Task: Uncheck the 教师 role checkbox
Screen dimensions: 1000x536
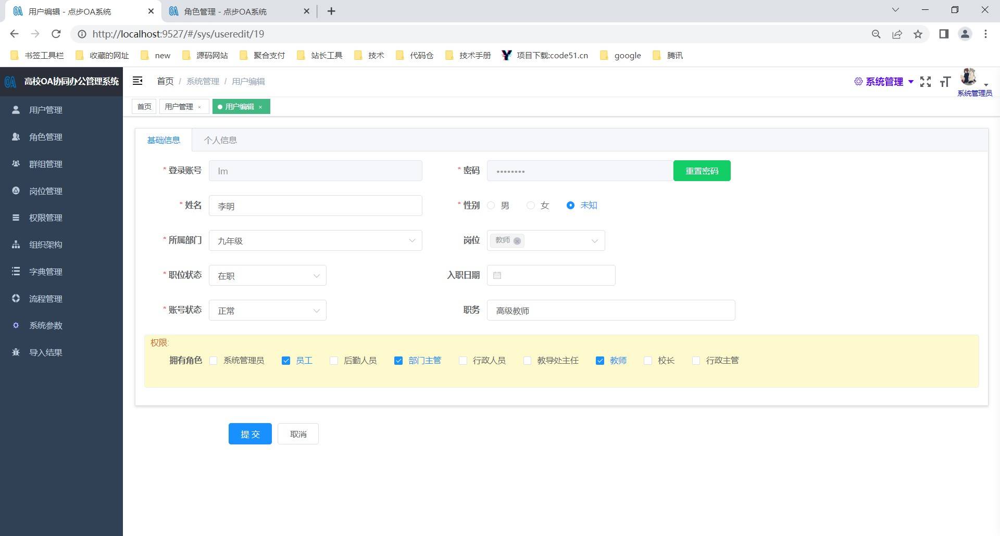Action: coord(600,361)
